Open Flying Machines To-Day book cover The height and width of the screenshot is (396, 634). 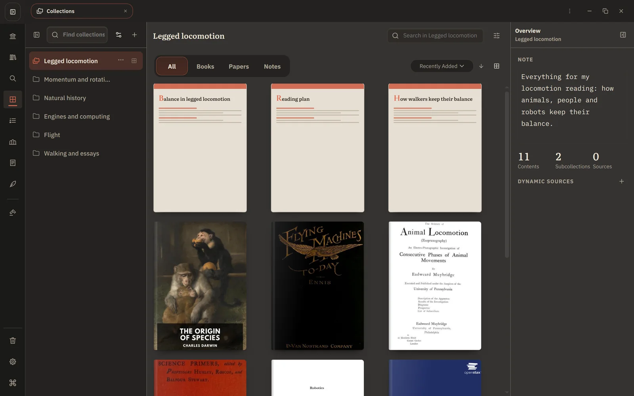coord(317,286)
